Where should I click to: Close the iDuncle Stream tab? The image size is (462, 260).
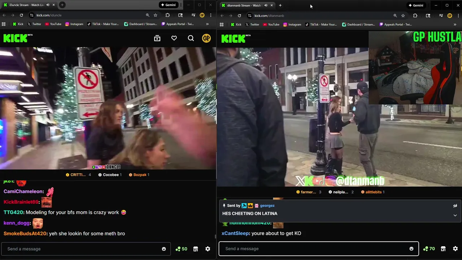pos(53,5)
